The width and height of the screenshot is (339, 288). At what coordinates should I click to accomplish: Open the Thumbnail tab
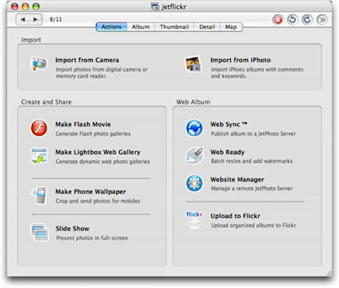(175, 27)
